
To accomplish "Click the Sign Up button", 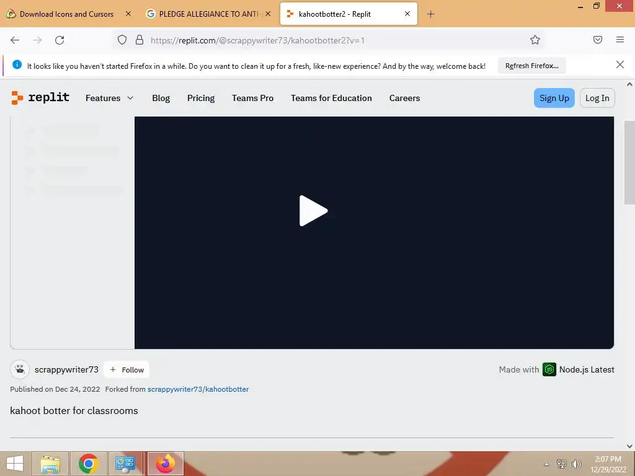I will click(554, 98).
